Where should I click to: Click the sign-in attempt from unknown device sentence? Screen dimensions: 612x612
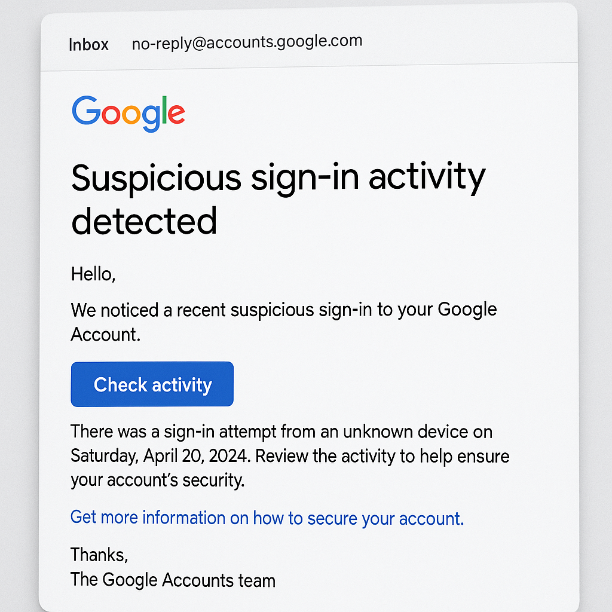[x=281, y=432]
